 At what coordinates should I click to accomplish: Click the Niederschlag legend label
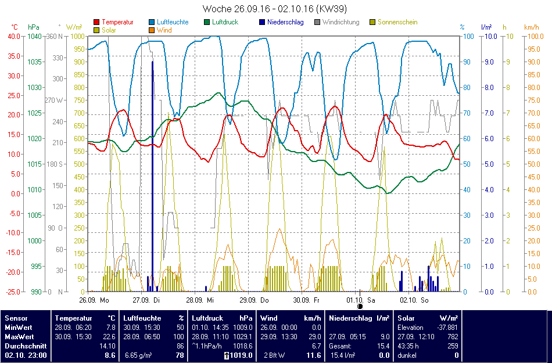(285, 22)
